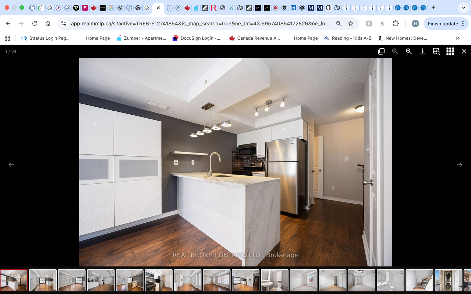
Task: Click the stacked squares icon in viewer toolbar
Action: click(381, 51)
